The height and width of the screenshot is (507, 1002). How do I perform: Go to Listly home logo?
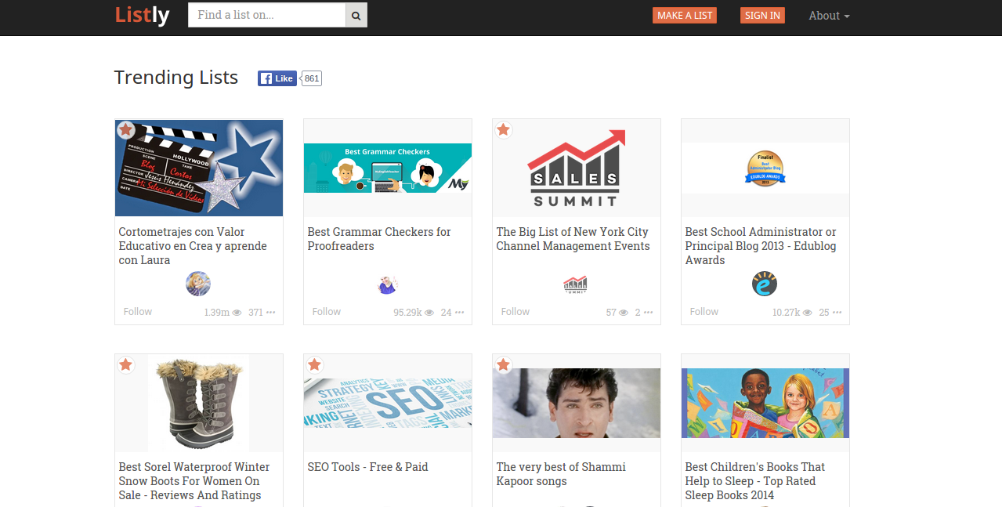pos(142,15)
